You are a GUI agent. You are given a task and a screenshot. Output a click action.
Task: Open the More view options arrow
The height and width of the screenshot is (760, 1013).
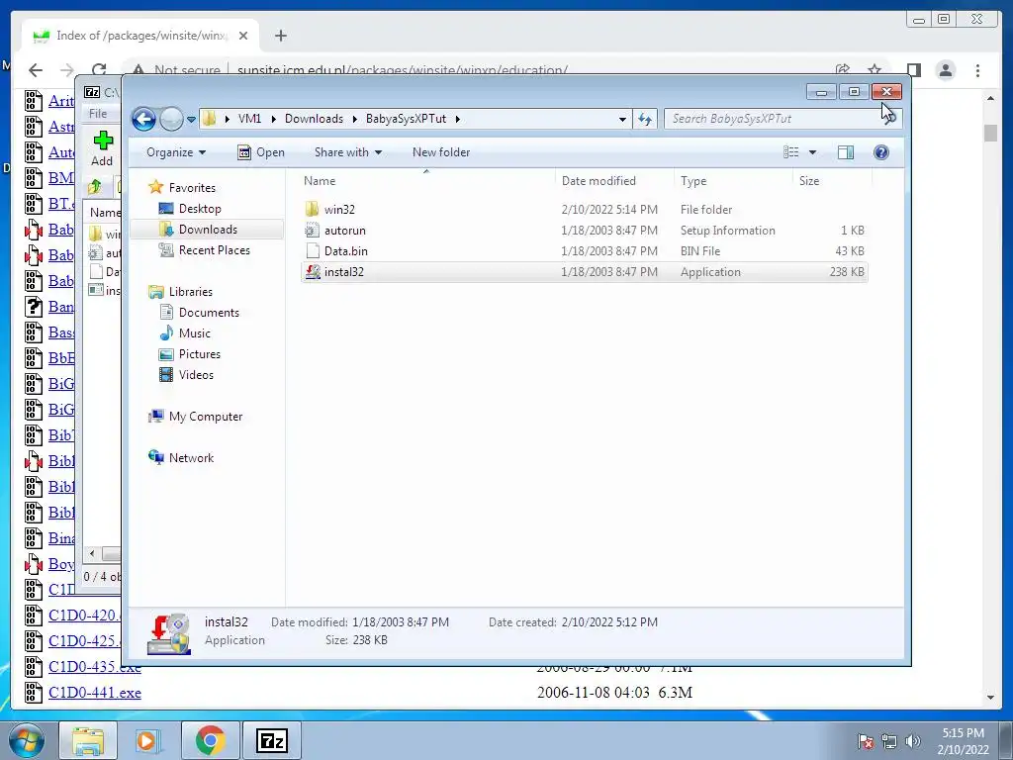pyautogui.click(x=813, y=152)
